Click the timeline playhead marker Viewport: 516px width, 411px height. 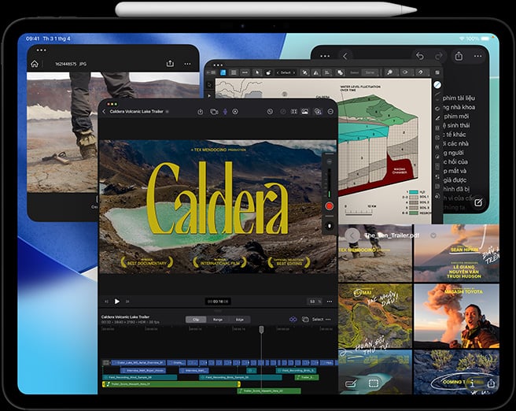click(x=262, y=329)
